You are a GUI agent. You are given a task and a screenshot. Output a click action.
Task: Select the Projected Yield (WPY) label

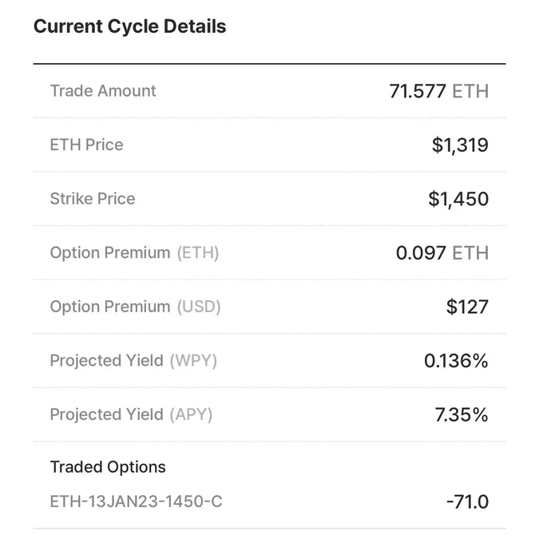(133, 360)
